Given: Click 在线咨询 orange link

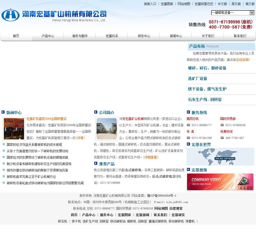Looking at the screenshot, I should 243,60.
